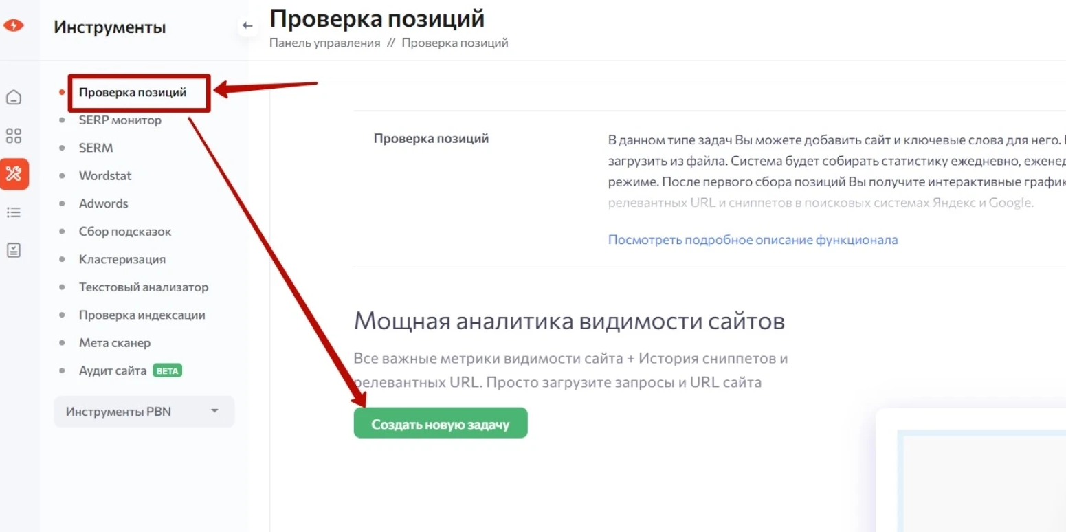Open Аудит сайта BETA tool
The height and width of the screenshot is (532, 1066).
click(131, 370)
